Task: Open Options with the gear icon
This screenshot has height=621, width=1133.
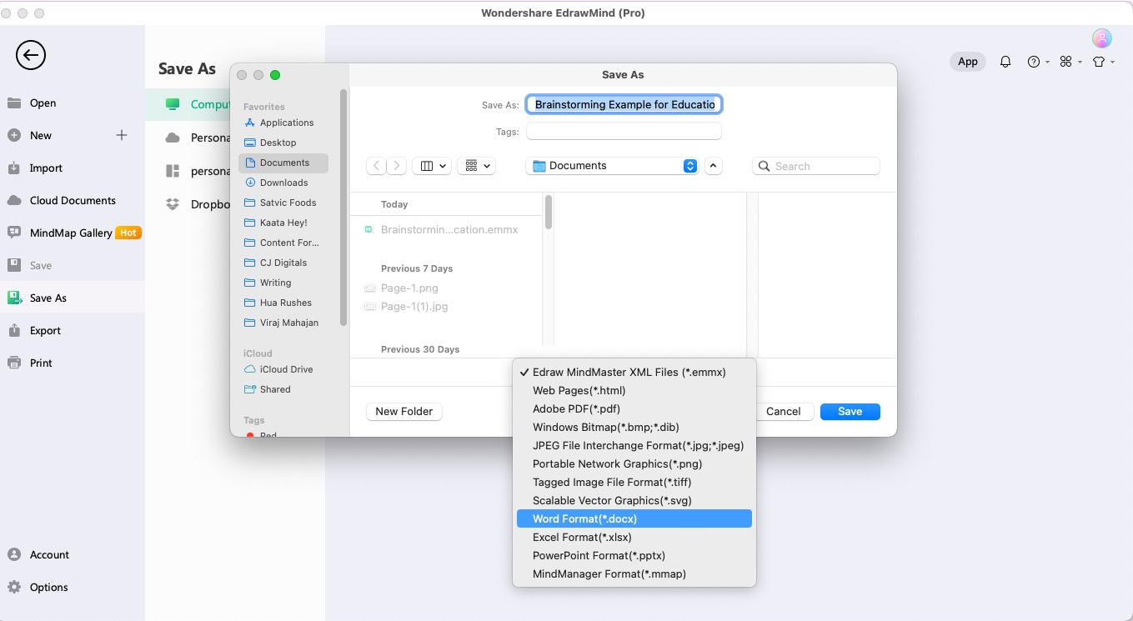Action: (x=48, y=588)
